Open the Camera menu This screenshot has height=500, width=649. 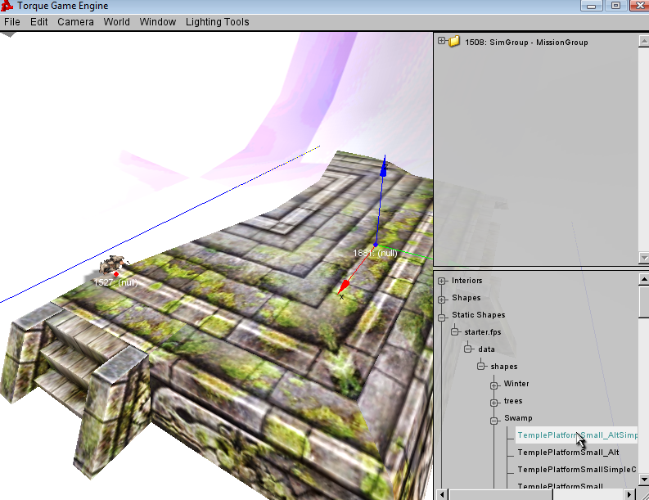point(75,22)
